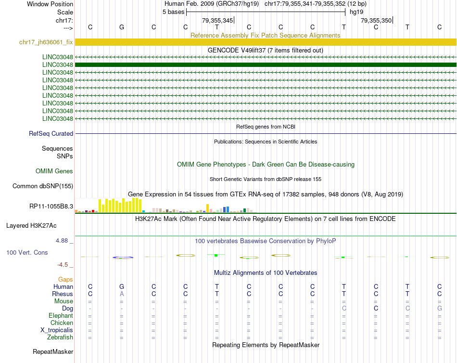Click the Zebrafish species label
Image resolution: width=457 pixels, height=363 pixels.
pyautogui.click(x=60, y=337)
